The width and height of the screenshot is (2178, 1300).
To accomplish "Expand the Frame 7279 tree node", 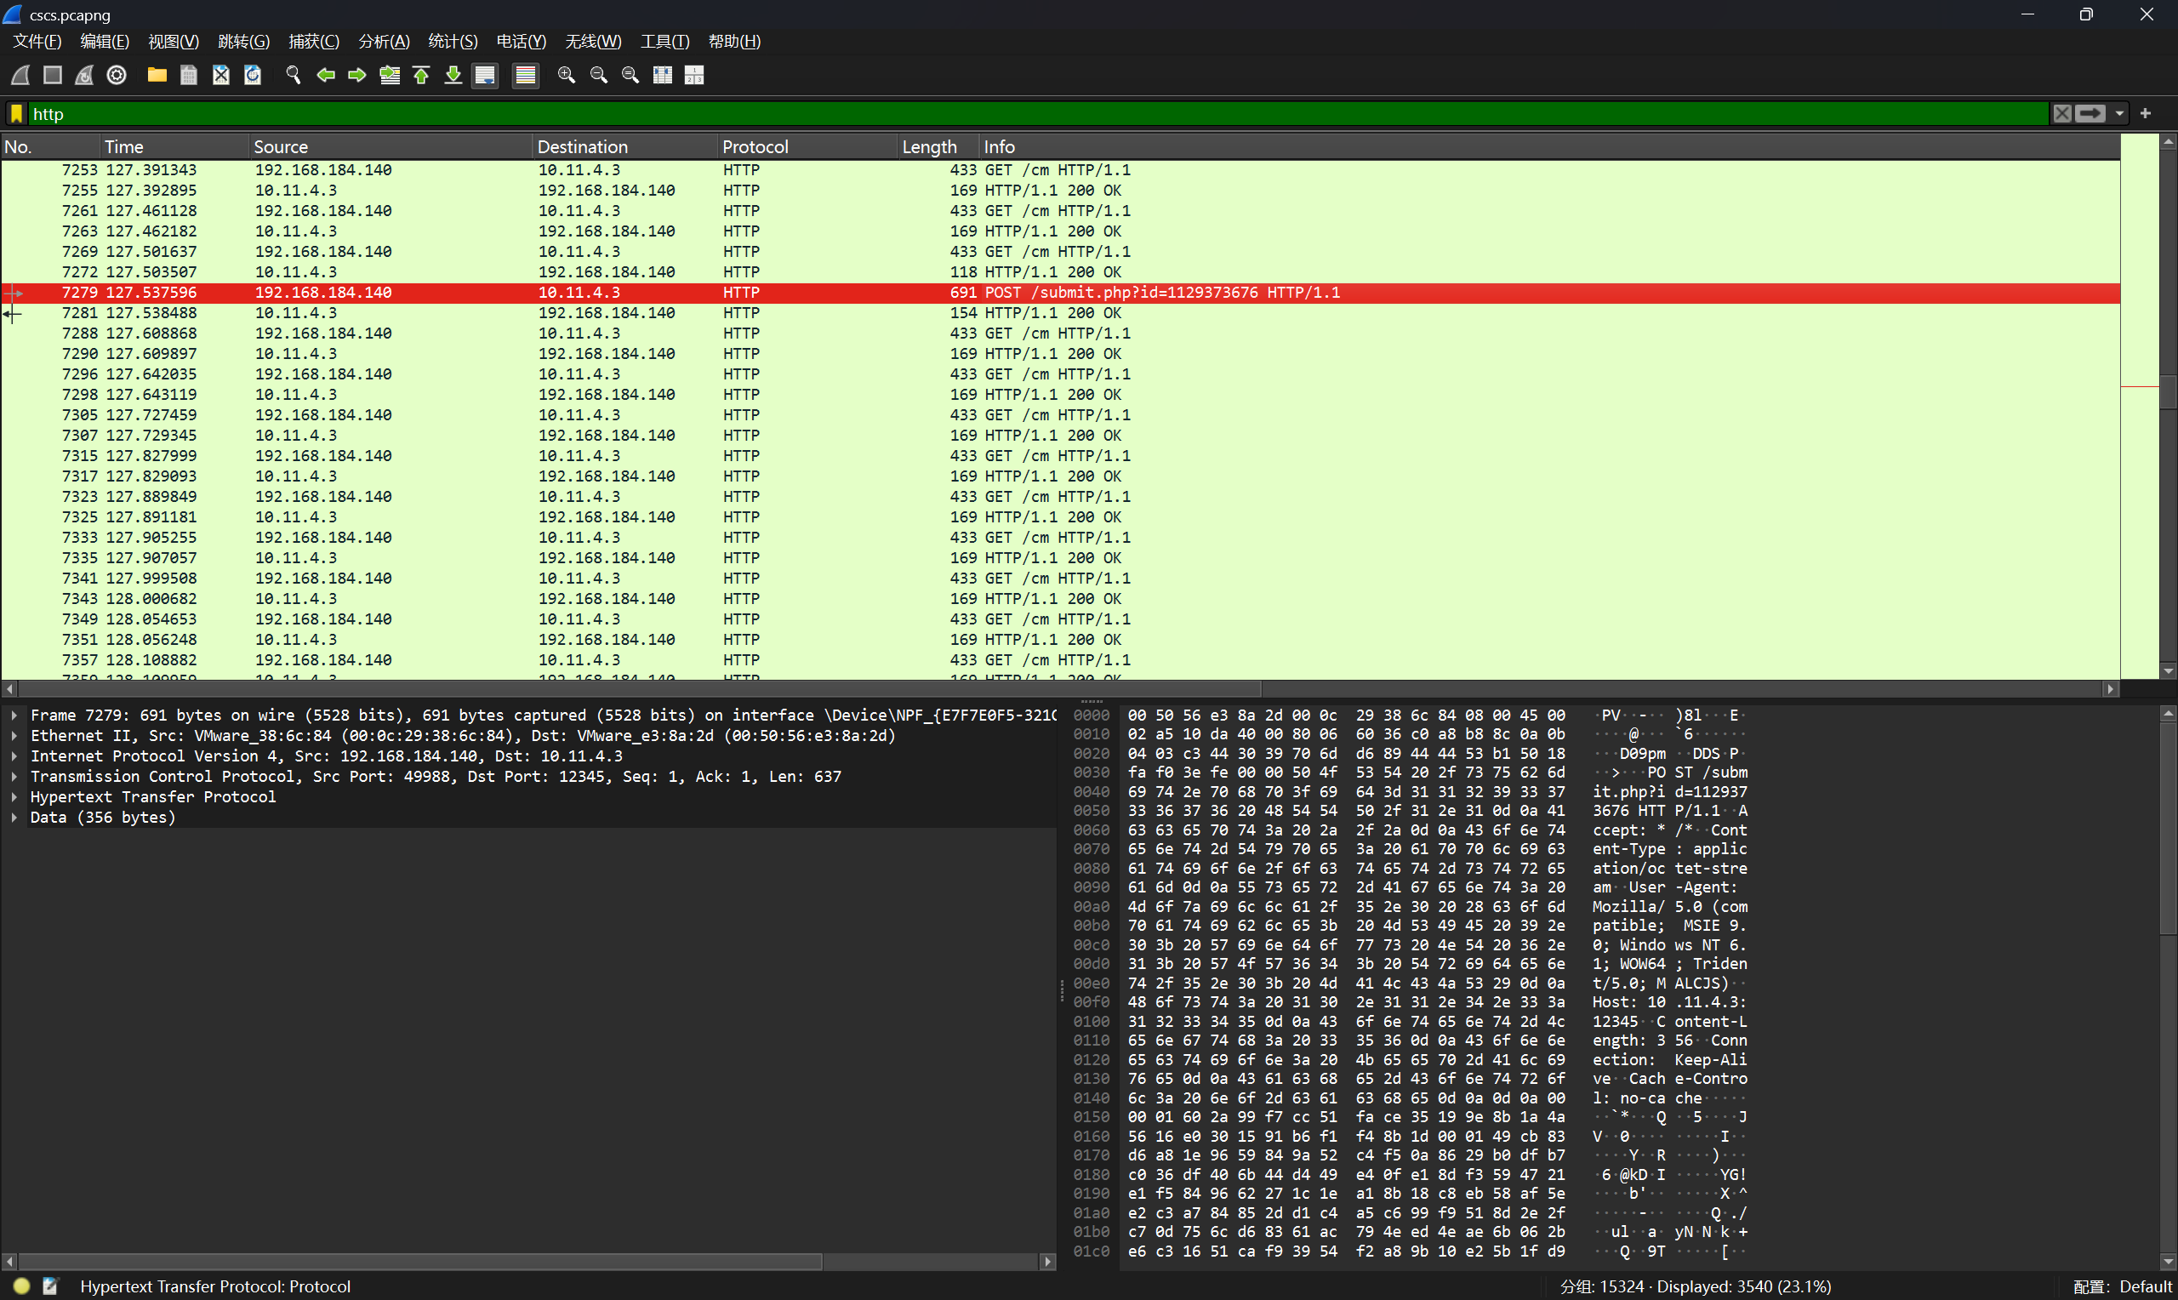I will [14, 716].
